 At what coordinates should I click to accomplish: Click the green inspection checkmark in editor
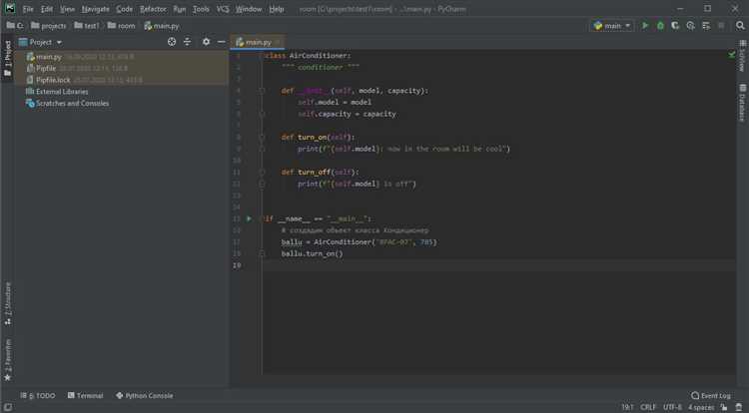click(x=731, y=55)
